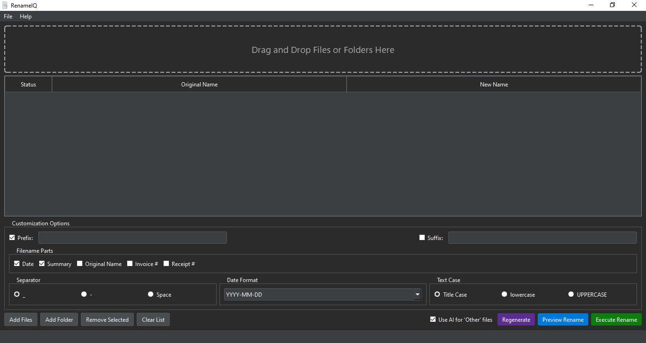Click the drag and drop files area

coord(323,50)
